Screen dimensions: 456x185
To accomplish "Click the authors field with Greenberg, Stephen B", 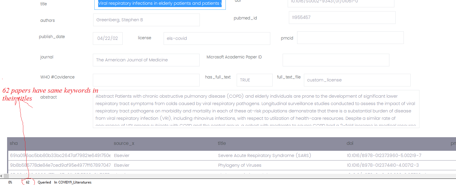I will pos(146,20).
